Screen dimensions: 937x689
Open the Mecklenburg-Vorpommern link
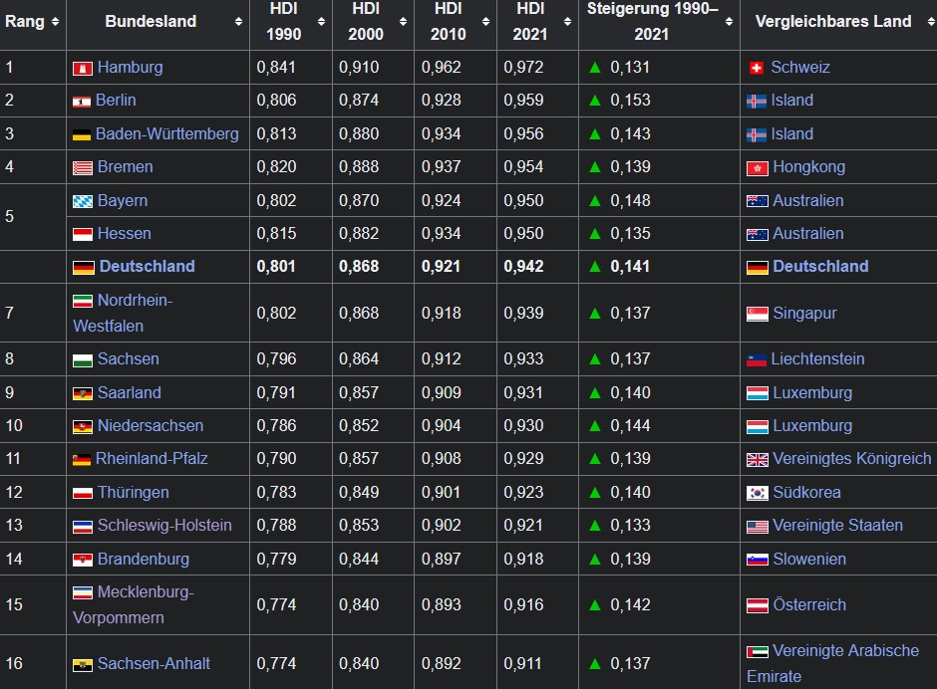coord(134,604)
